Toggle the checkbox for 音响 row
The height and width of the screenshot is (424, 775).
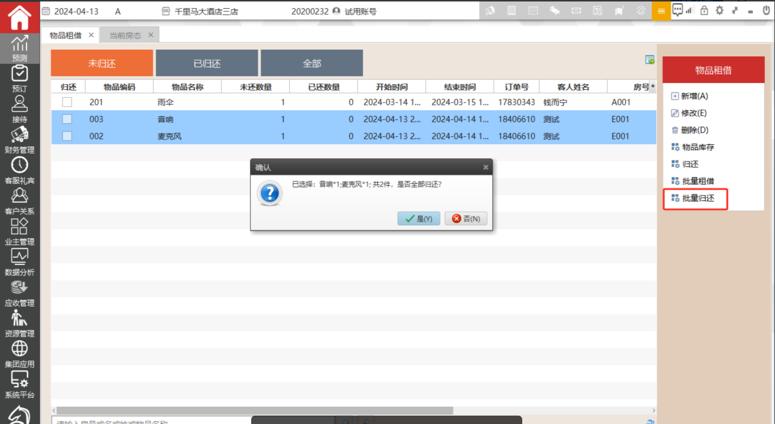[67, 119]
